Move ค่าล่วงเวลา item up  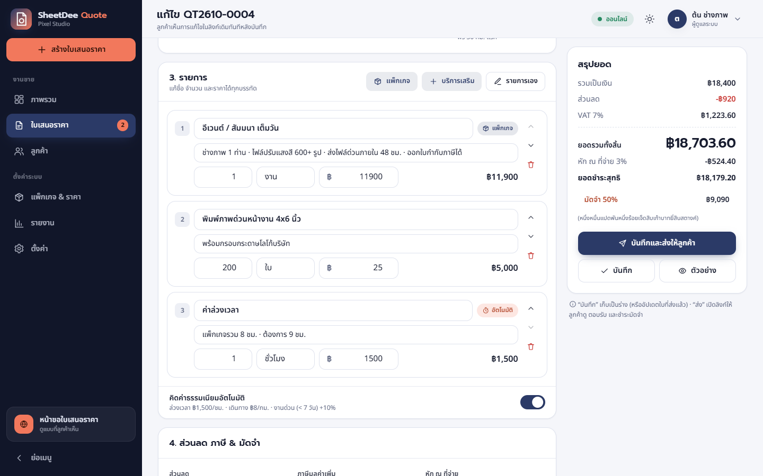(x=531, y=308)
